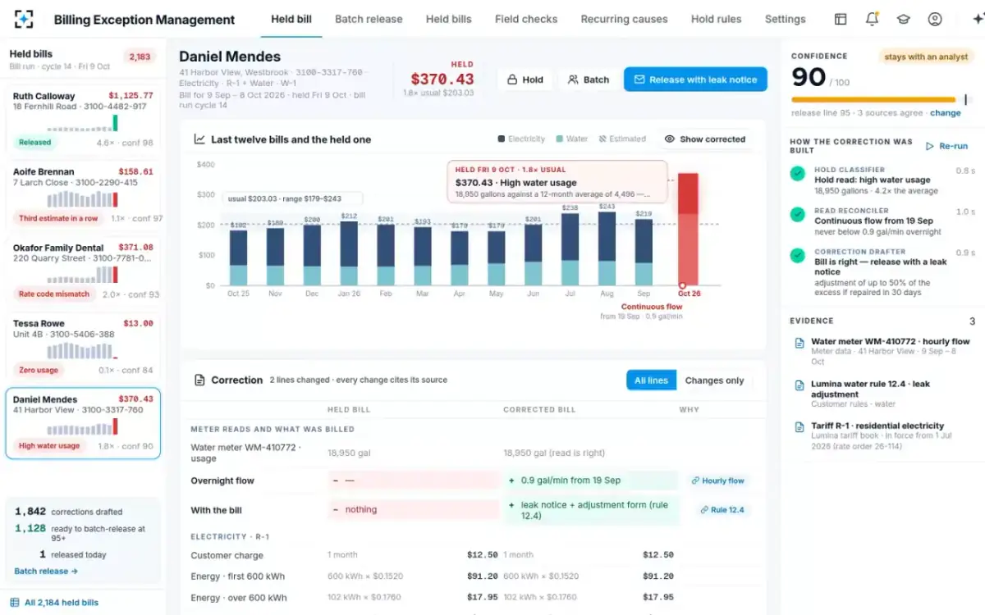This screenshot has width=985, height=615.
Task: Click the High water usage tag
Action: tap(49, 445)
